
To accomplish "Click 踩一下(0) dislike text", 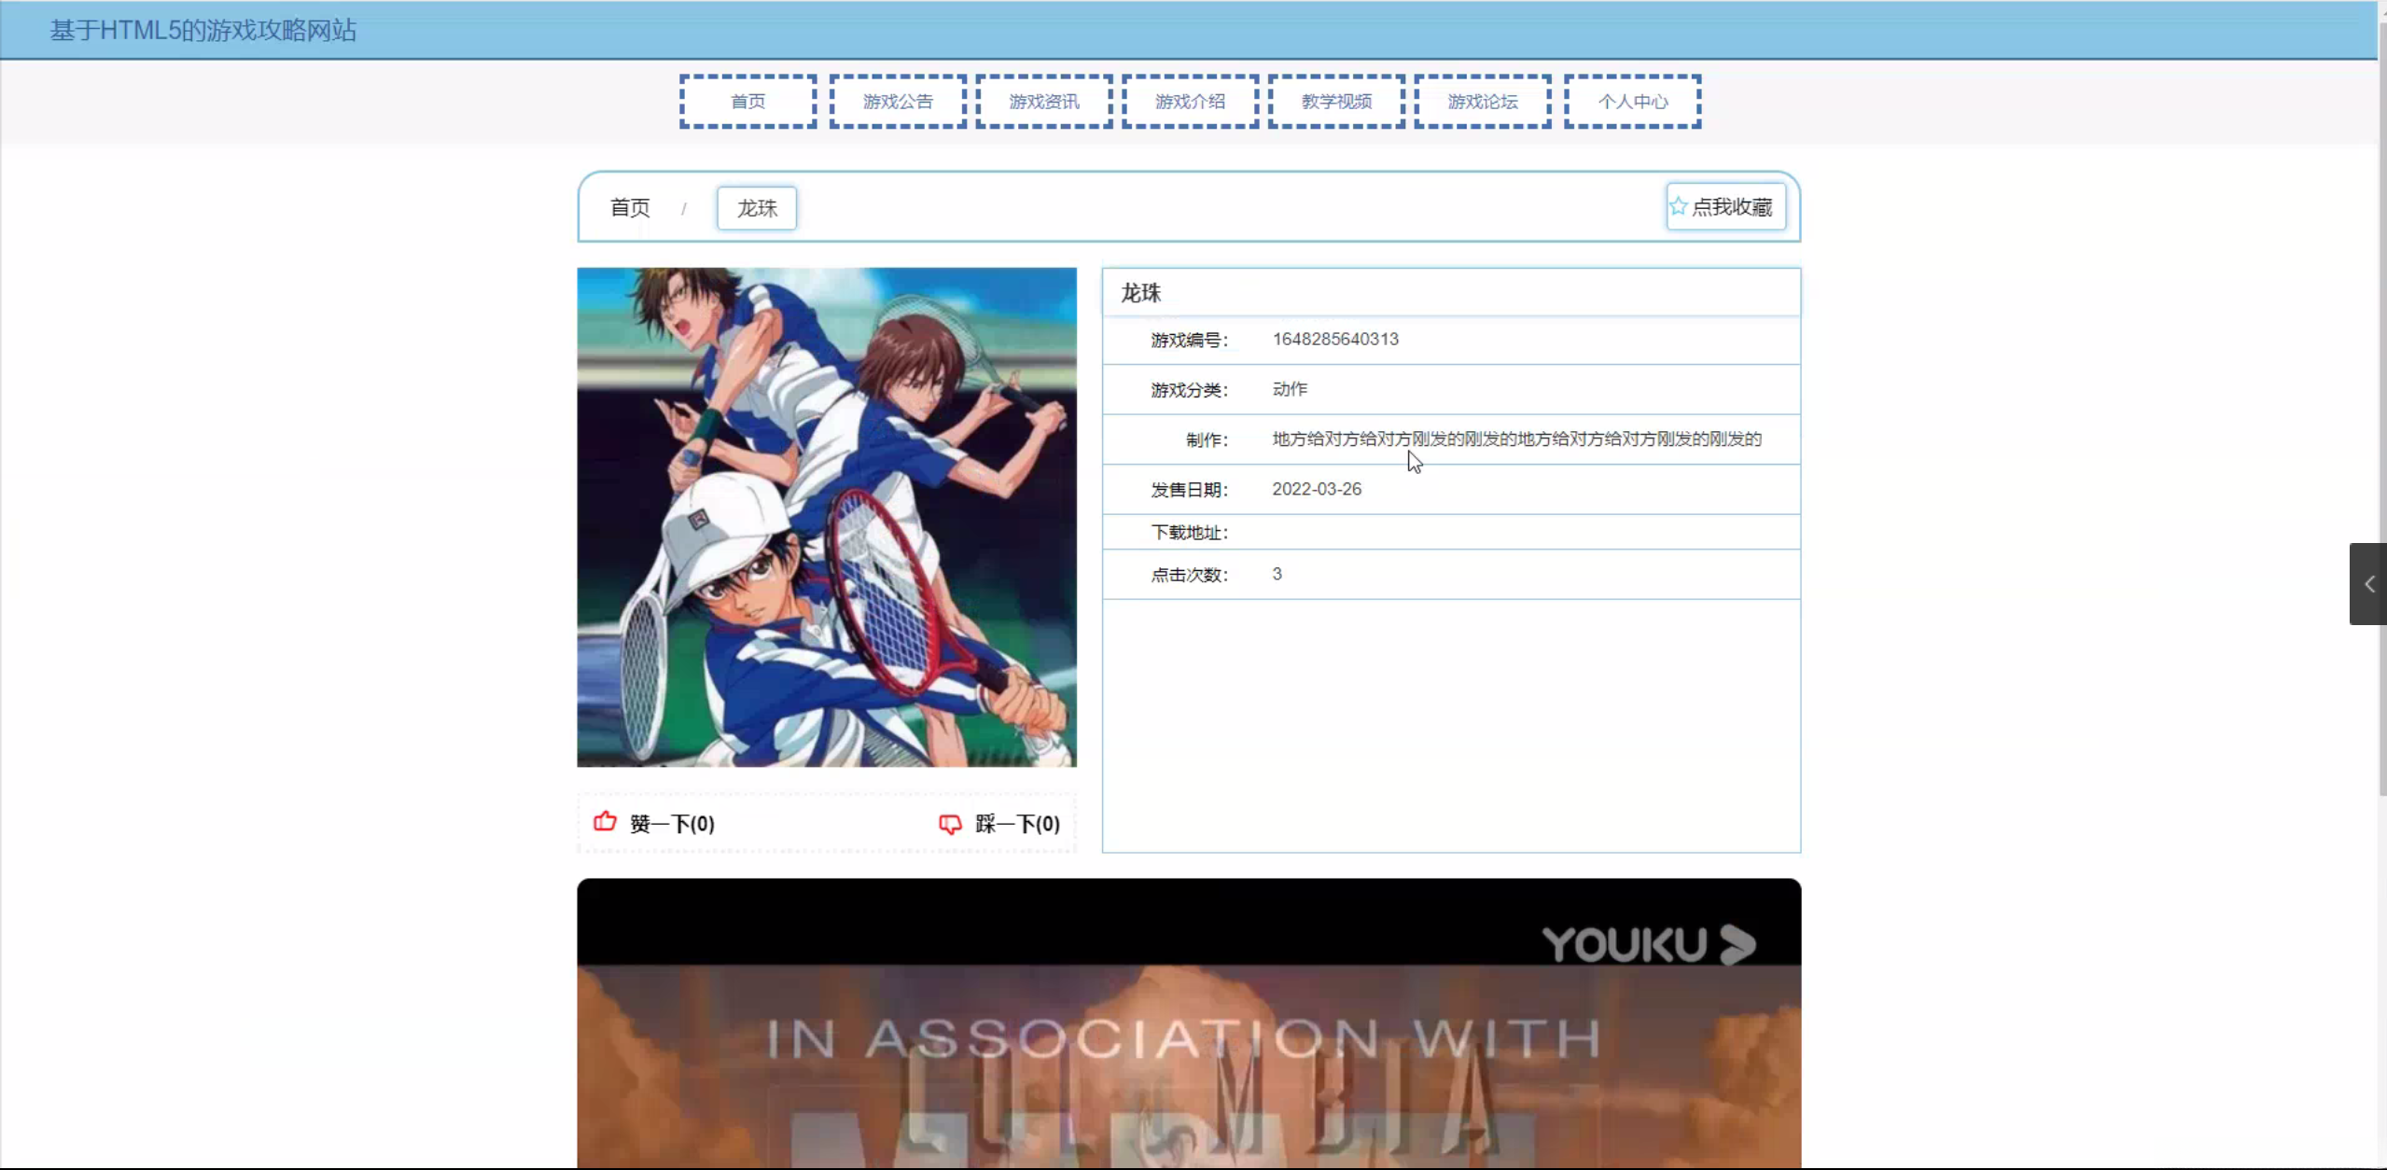I will [x=1017, y=824].
